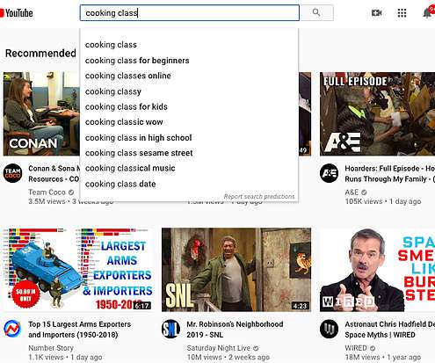Click '10M views • 2 weeks ago' text
435x363 pixels.
[228, 358]
